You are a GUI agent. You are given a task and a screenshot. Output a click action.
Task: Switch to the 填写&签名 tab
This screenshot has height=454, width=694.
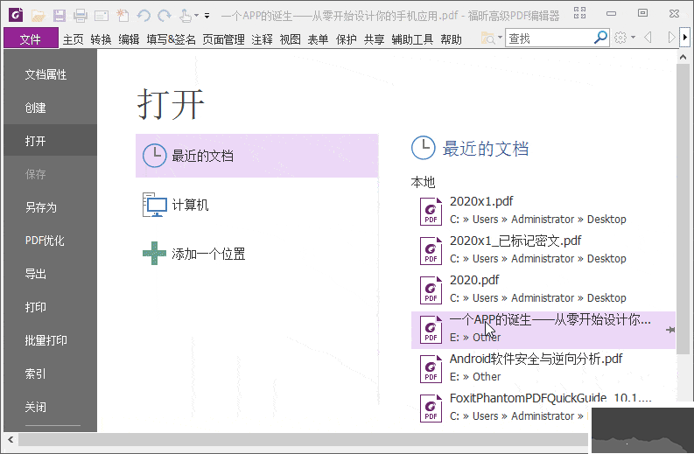pos(172,39)
